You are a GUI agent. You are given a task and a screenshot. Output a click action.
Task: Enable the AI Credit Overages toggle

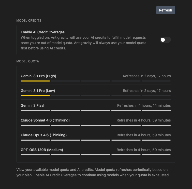165,40
